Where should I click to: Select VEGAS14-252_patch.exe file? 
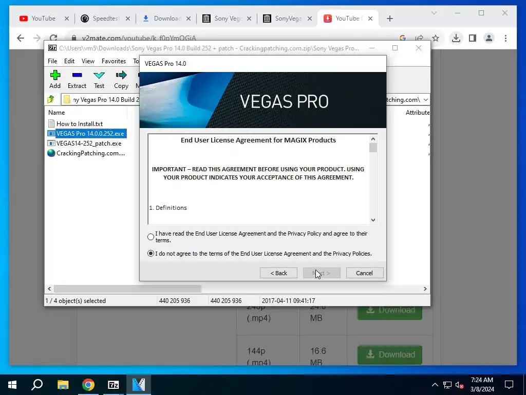pyautogui.click(x=85, y=143)
